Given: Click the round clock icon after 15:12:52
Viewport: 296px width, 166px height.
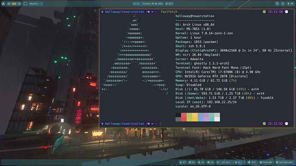Looking at the screenshot, I should (287, 124).
